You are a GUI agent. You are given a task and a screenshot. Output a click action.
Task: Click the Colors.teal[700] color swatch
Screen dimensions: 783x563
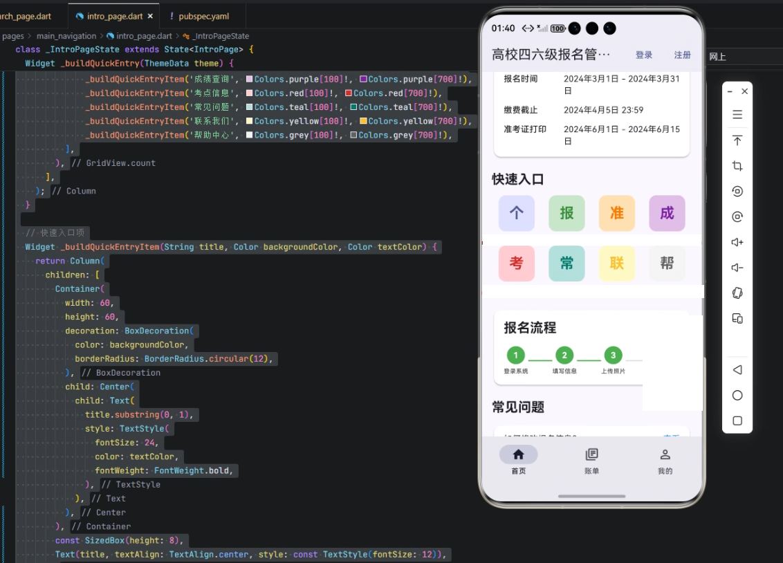pyautogui.click(x=353, y=107)
